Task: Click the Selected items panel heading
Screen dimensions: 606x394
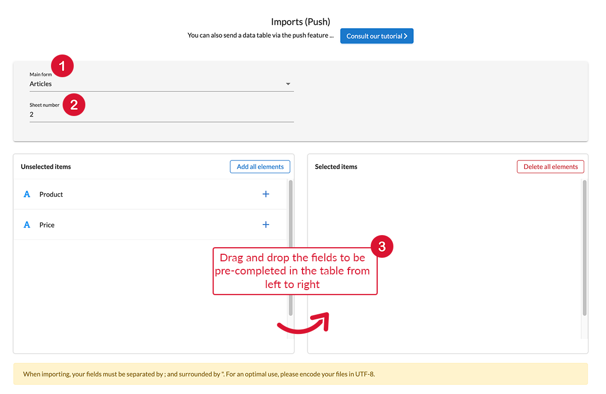Action: 336,167
